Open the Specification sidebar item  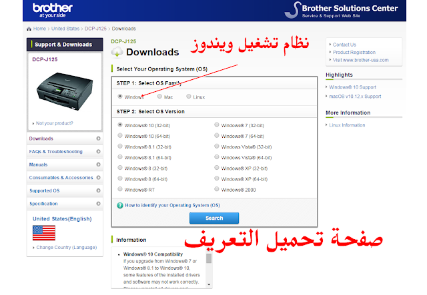65,204
